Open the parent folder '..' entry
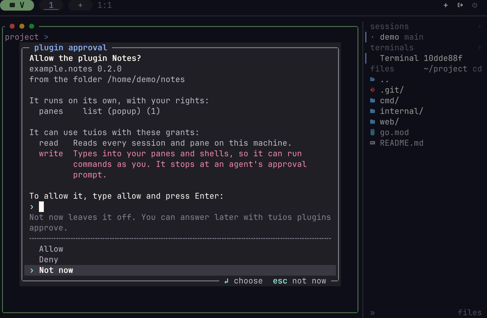The width and height of the screenshot is (487, 318). click(426, 79)
